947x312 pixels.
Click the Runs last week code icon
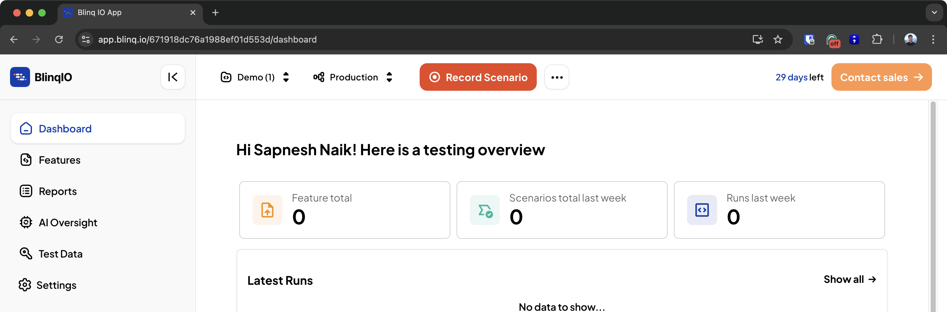pos(702,210)
